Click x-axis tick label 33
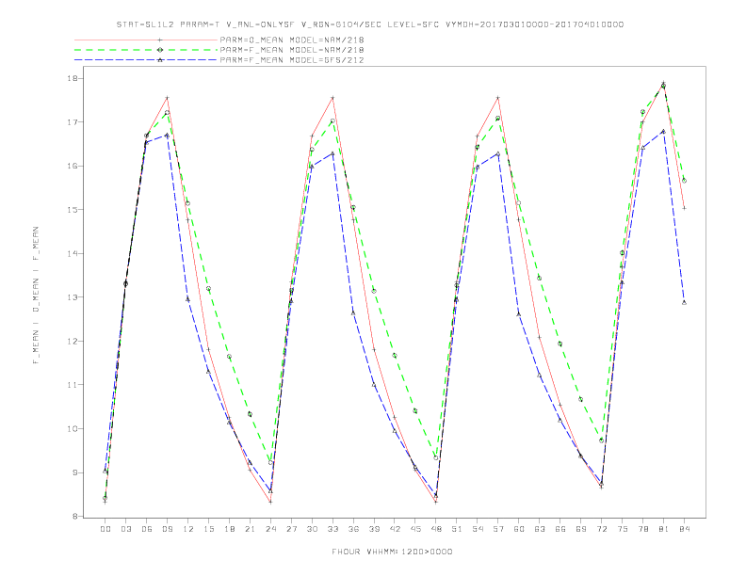 [x=332, y=529]
